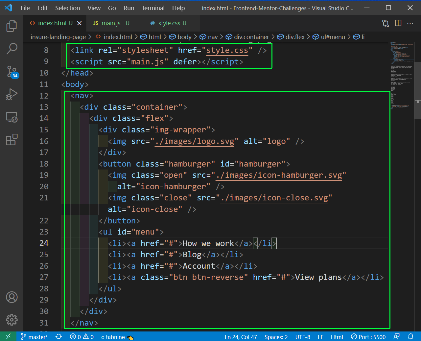
Task: Click line number 12 in gutter
Action: coord(44,96)
